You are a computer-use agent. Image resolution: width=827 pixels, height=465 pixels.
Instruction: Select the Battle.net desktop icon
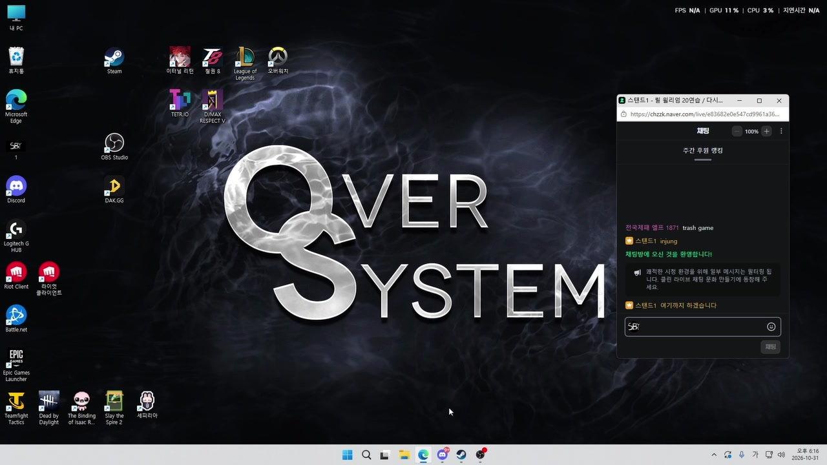(x=16, y=319)
